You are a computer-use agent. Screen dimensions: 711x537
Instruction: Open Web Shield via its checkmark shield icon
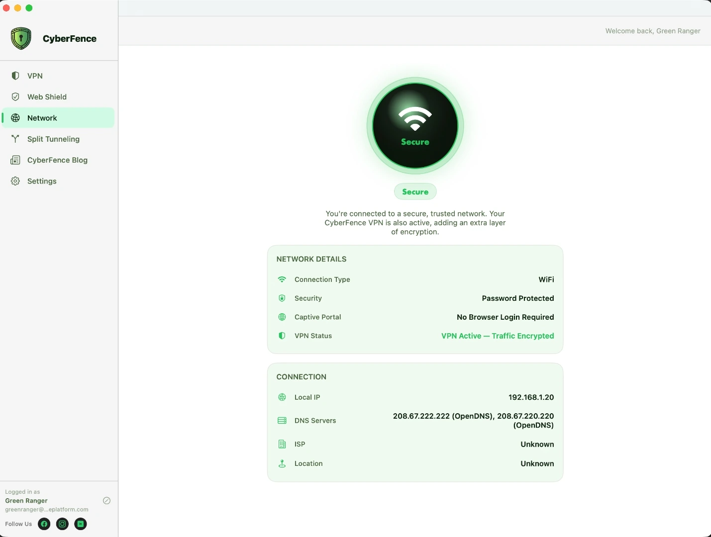tap(15, 96)
